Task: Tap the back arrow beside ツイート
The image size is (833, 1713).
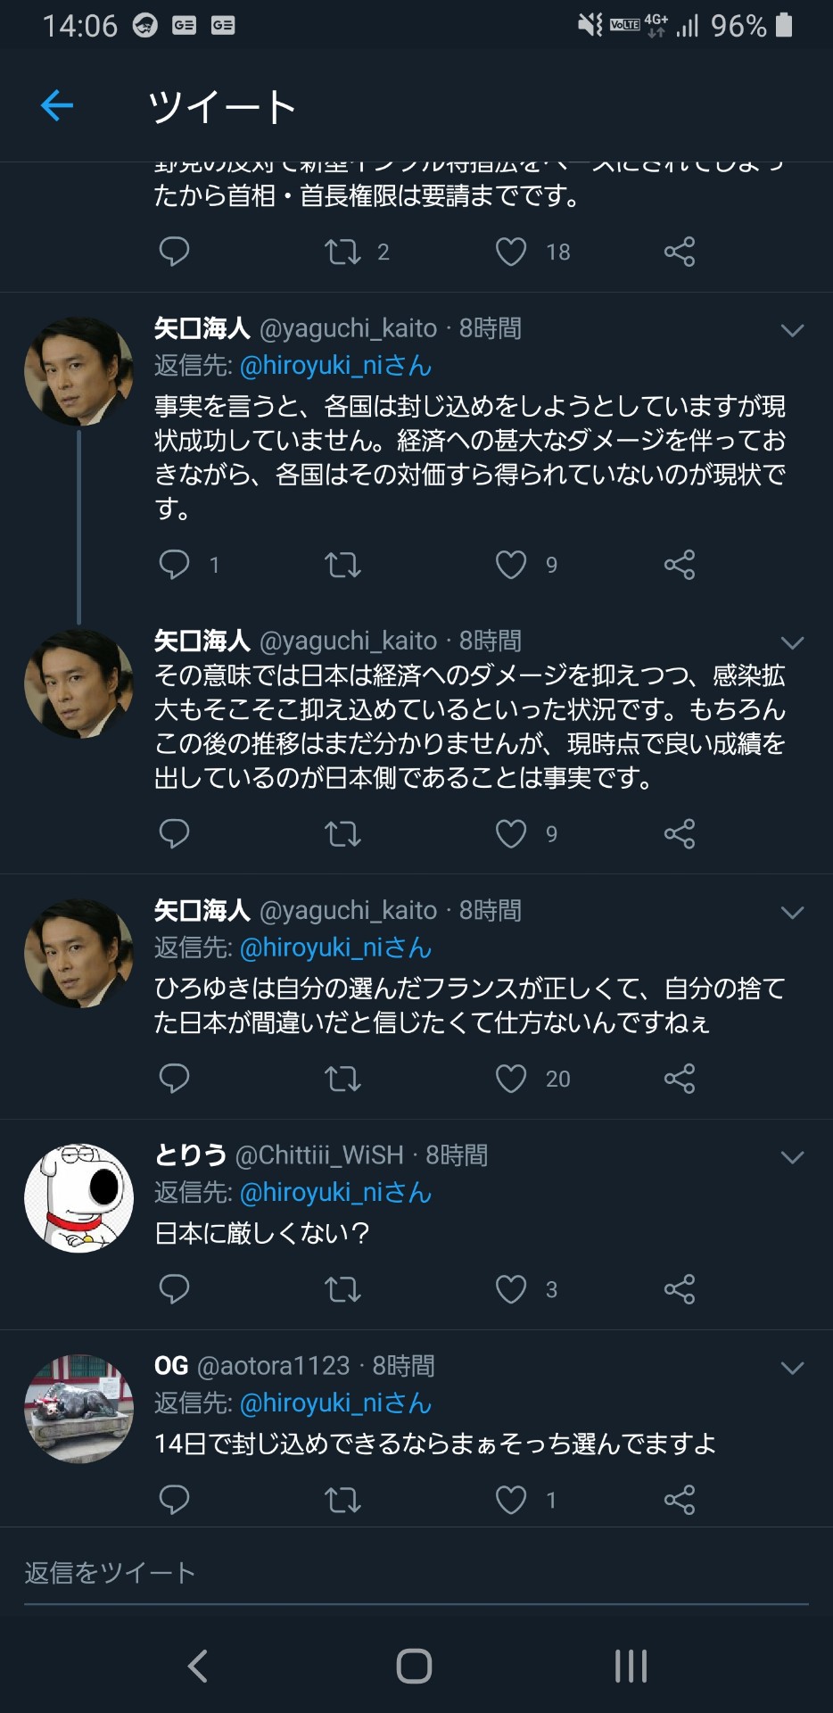Action: pos(57,106)
